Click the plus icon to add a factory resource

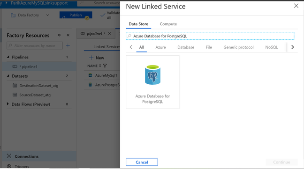(68, 45)
